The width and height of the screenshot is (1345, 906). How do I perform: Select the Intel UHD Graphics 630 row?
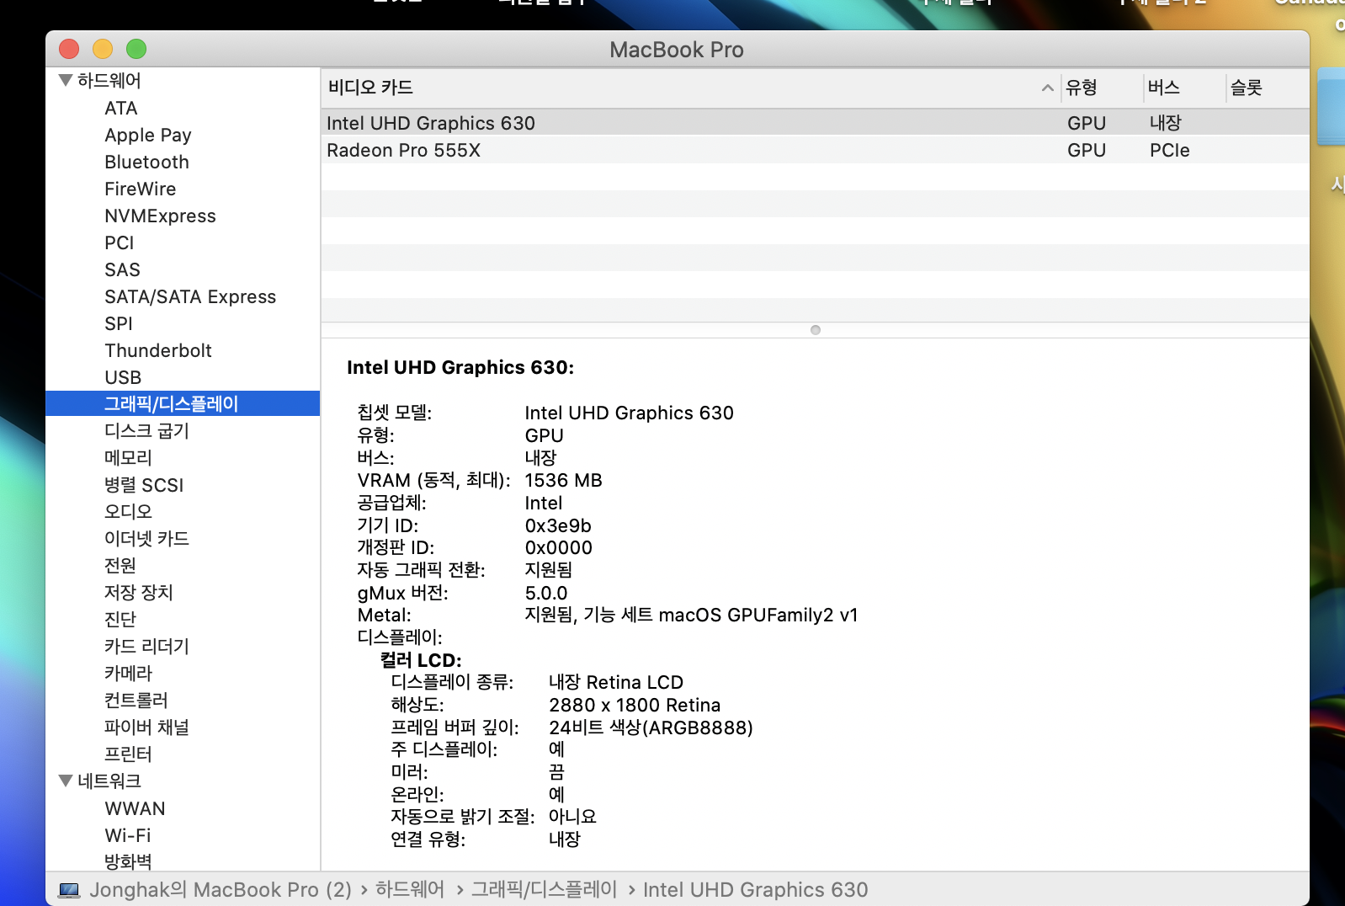click(431, 124)
